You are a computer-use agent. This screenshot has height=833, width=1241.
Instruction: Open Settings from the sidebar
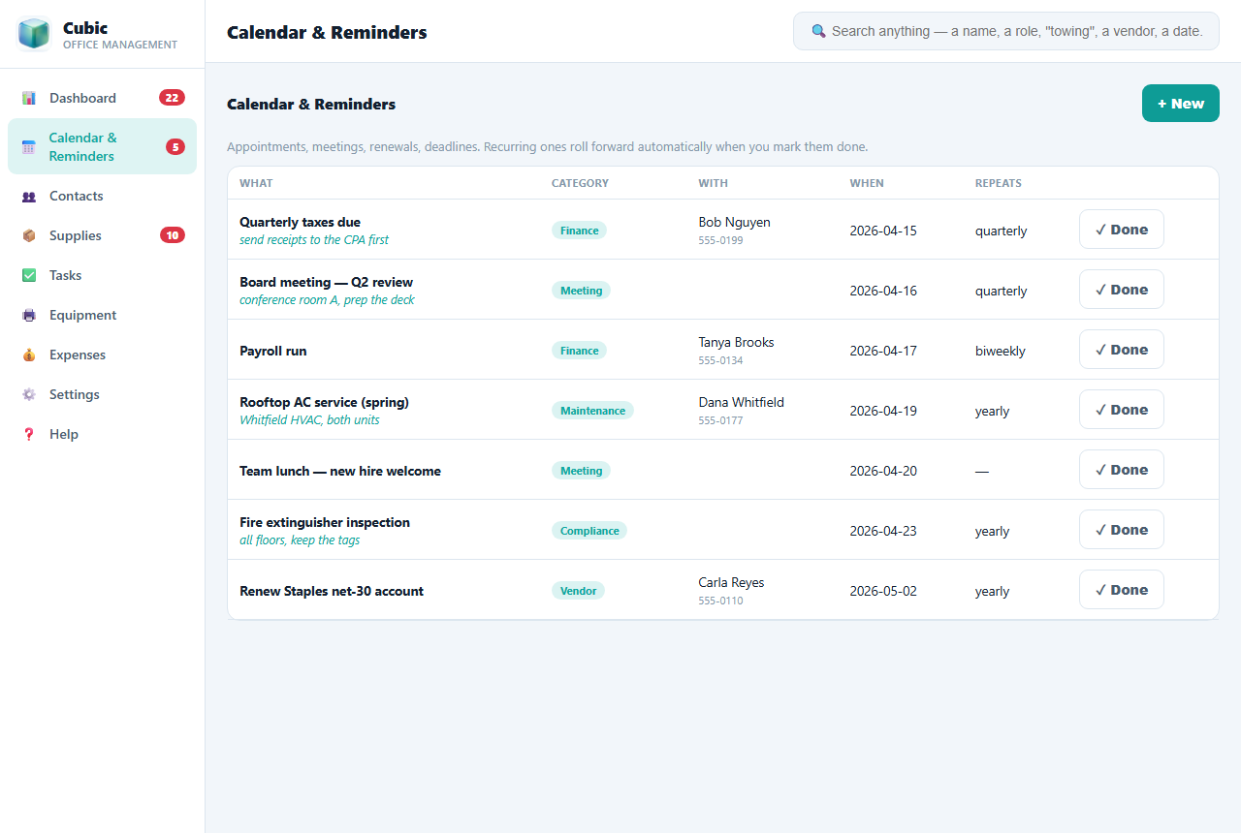pyautogui.click(x=102, y=394)
